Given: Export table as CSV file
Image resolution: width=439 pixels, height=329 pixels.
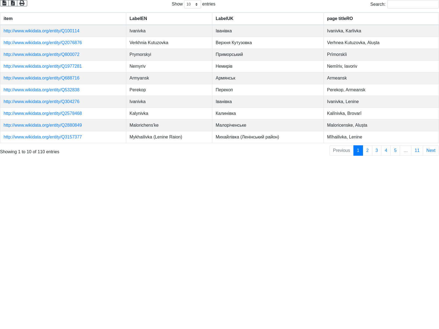Looking at the screenshot, I should pyautogui.click(x=4, y=3).
